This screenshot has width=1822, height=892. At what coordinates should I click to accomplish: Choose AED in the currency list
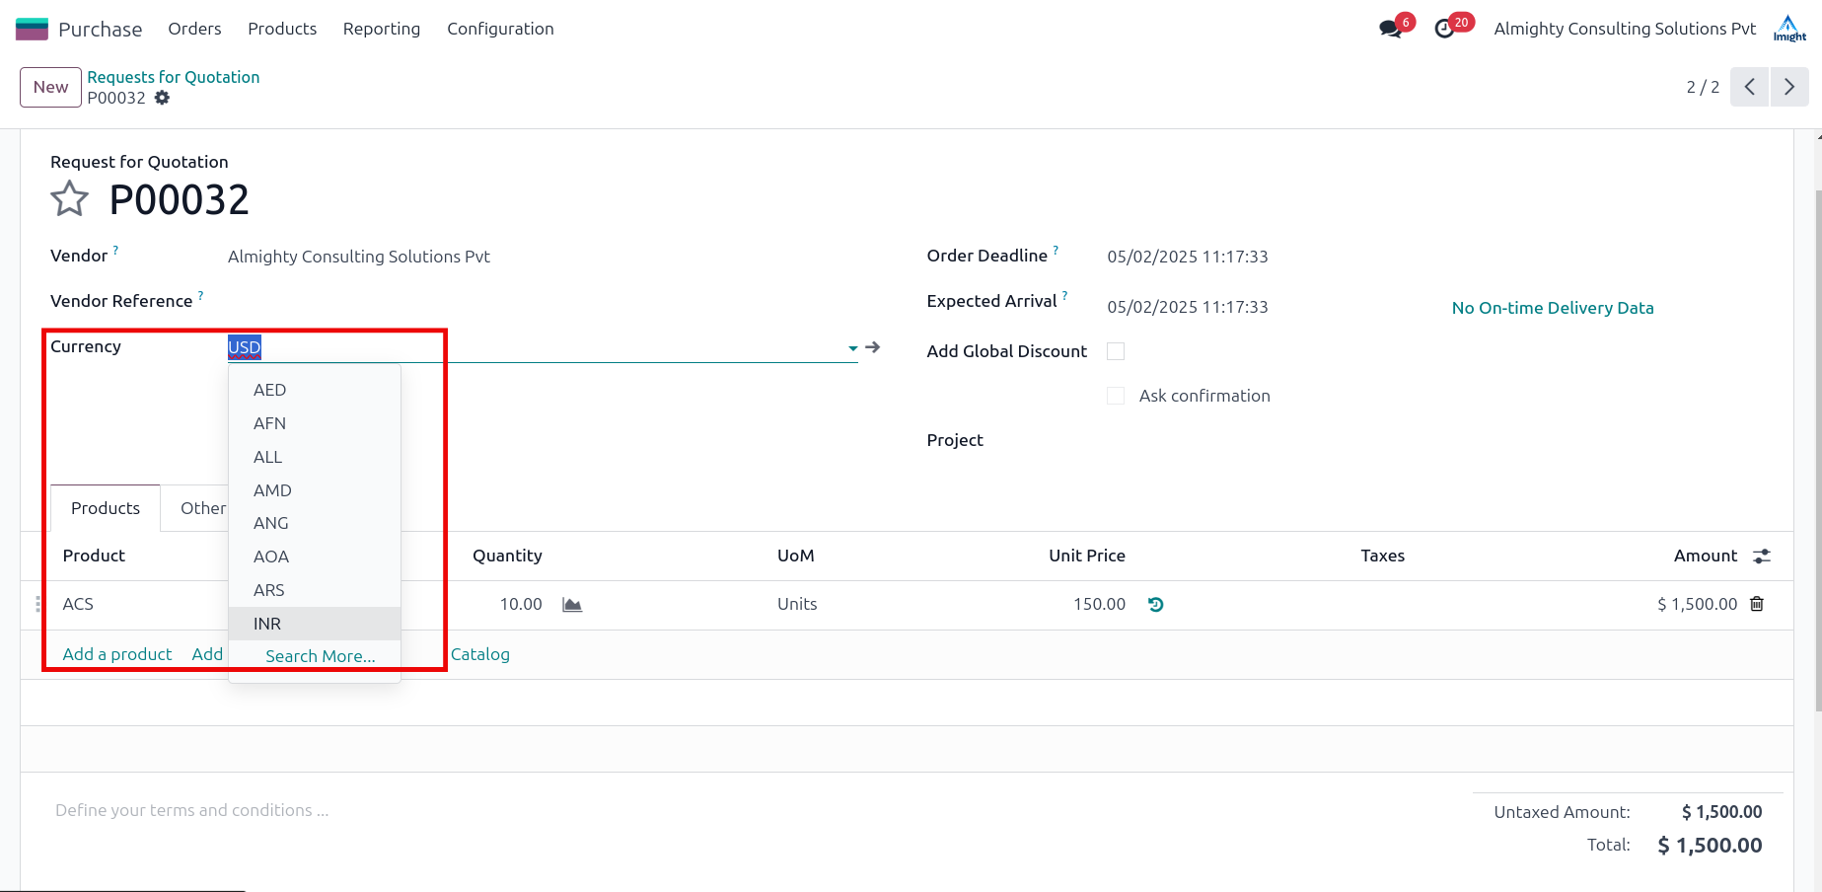click(x=269, y=390)
